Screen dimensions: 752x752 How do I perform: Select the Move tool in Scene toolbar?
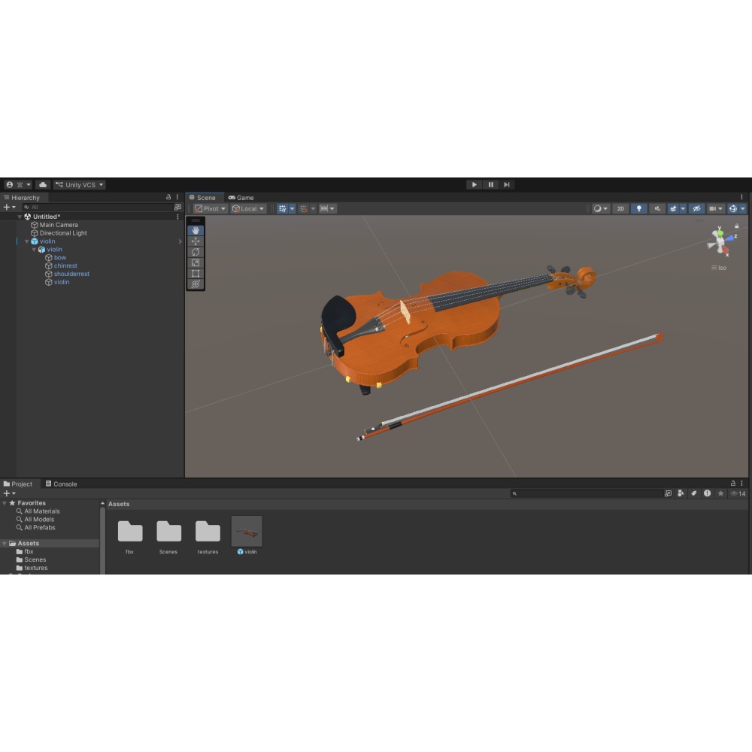[196, 241]
